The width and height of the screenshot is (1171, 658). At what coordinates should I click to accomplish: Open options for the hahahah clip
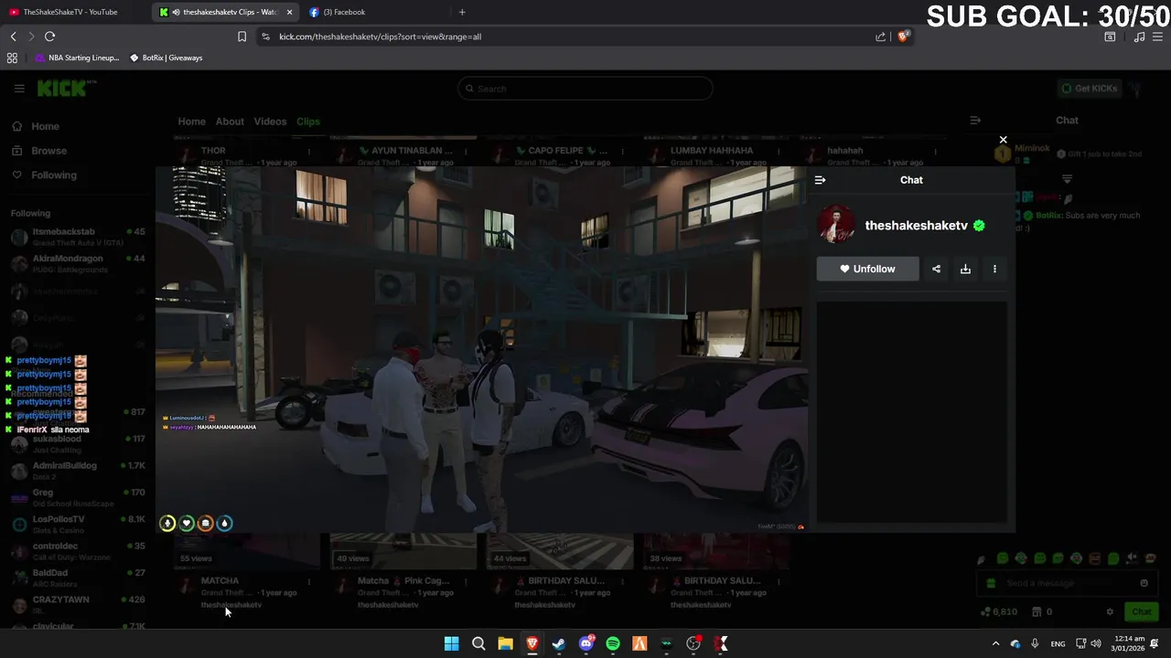935,151
